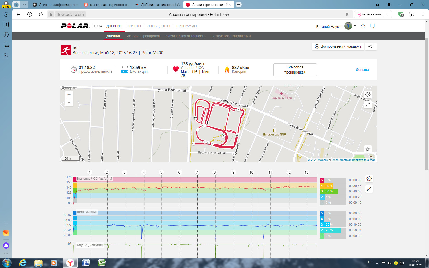
Task: Open the Yandex home button
Action: click(30, 14)
